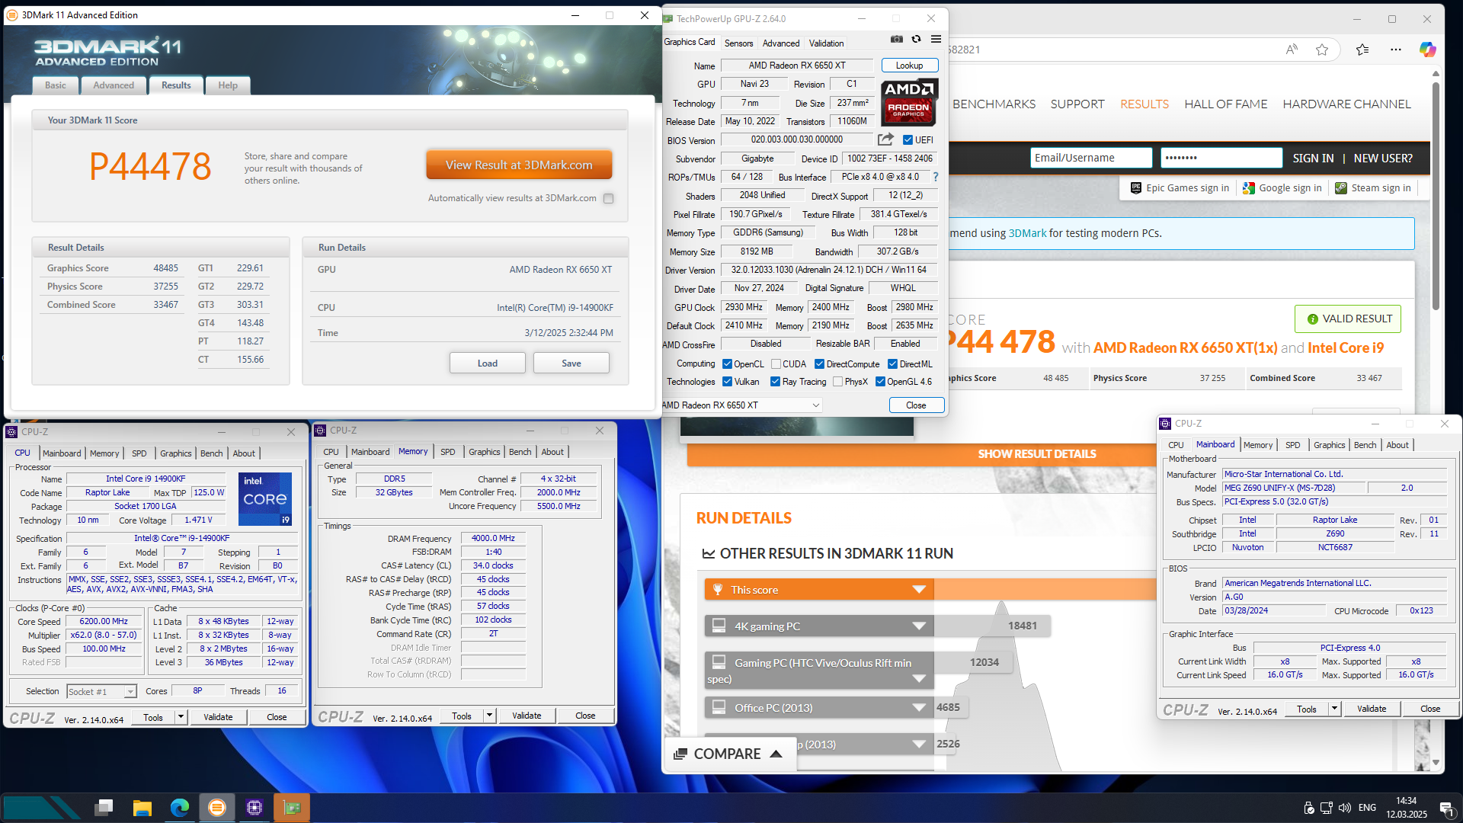
Task: Open the browser favorites list icon
Action: 1362,50
